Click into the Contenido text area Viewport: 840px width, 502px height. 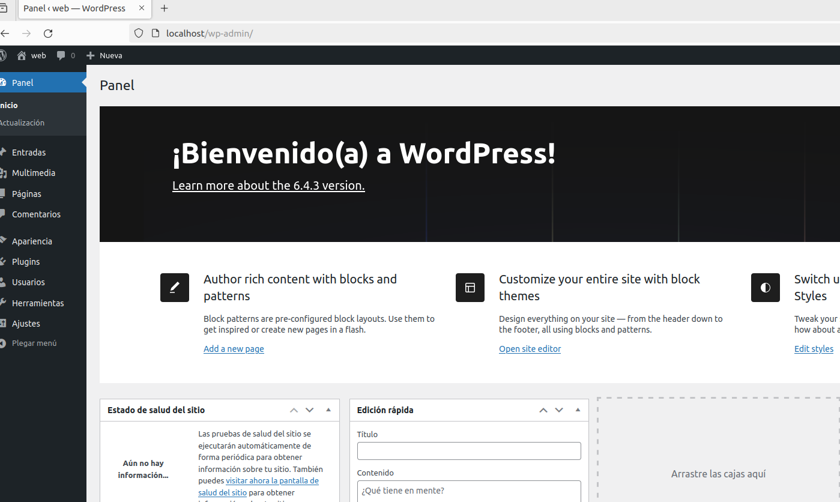[x=469, y=491]
